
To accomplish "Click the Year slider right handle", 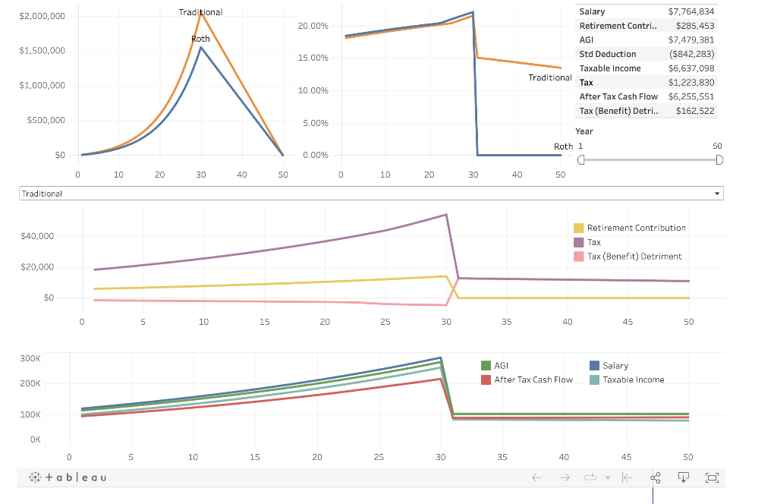I will (x=719, y=159).
